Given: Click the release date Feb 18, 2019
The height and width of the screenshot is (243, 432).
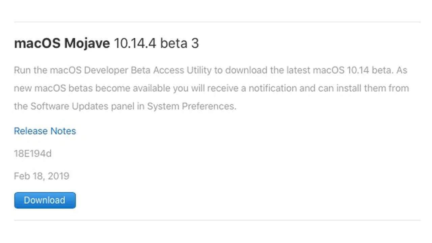Looking at the screenshot, I should coord(41,176).
